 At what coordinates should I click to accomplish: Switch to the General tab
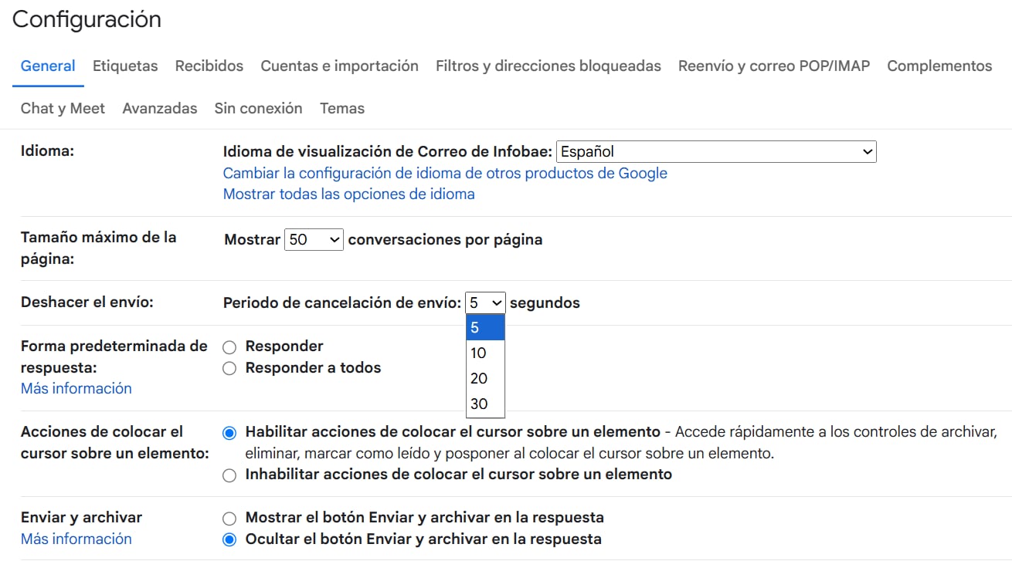[x=48, y=66]
